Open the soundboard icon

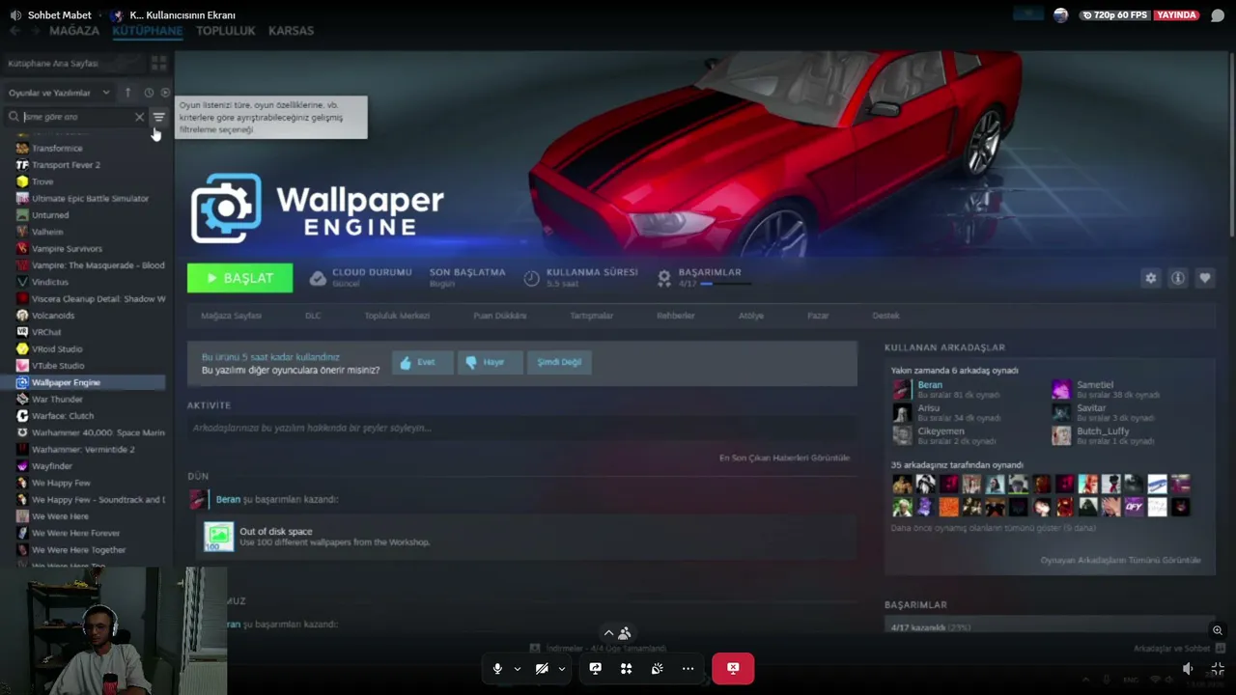point(658,668)
